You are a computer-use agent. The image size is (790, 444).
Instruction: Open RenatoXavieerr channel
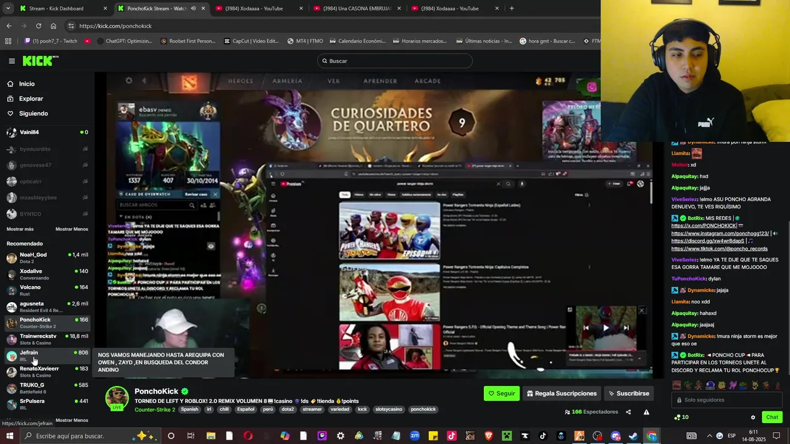point(47,372)
